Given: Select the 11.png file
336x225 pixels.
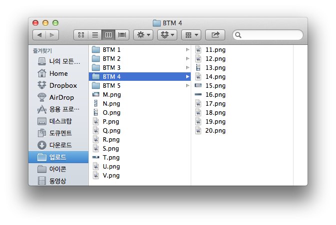Looking at the screenshot, I should pos(242,50).
